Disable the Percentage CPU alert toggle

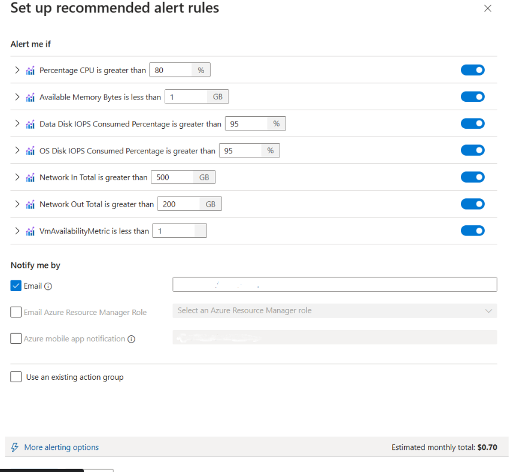point(473,69)
